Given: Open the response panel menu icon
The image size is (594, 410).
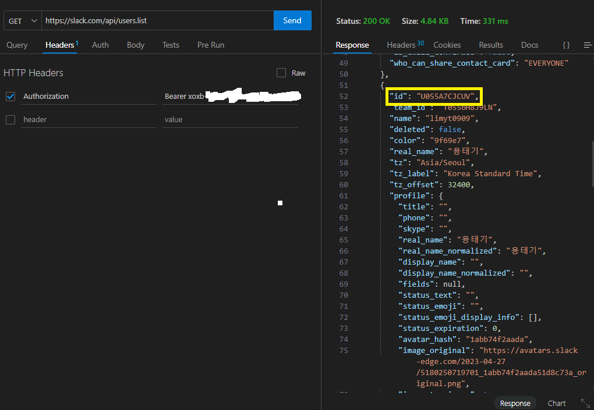Looking at the screenshot, I should pyautogui.click(x=588, y=45).
